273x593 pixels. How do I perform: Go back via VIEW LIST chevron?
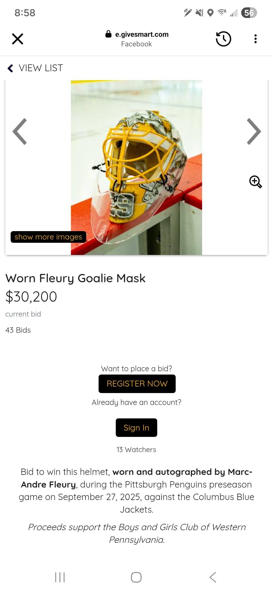10,68
